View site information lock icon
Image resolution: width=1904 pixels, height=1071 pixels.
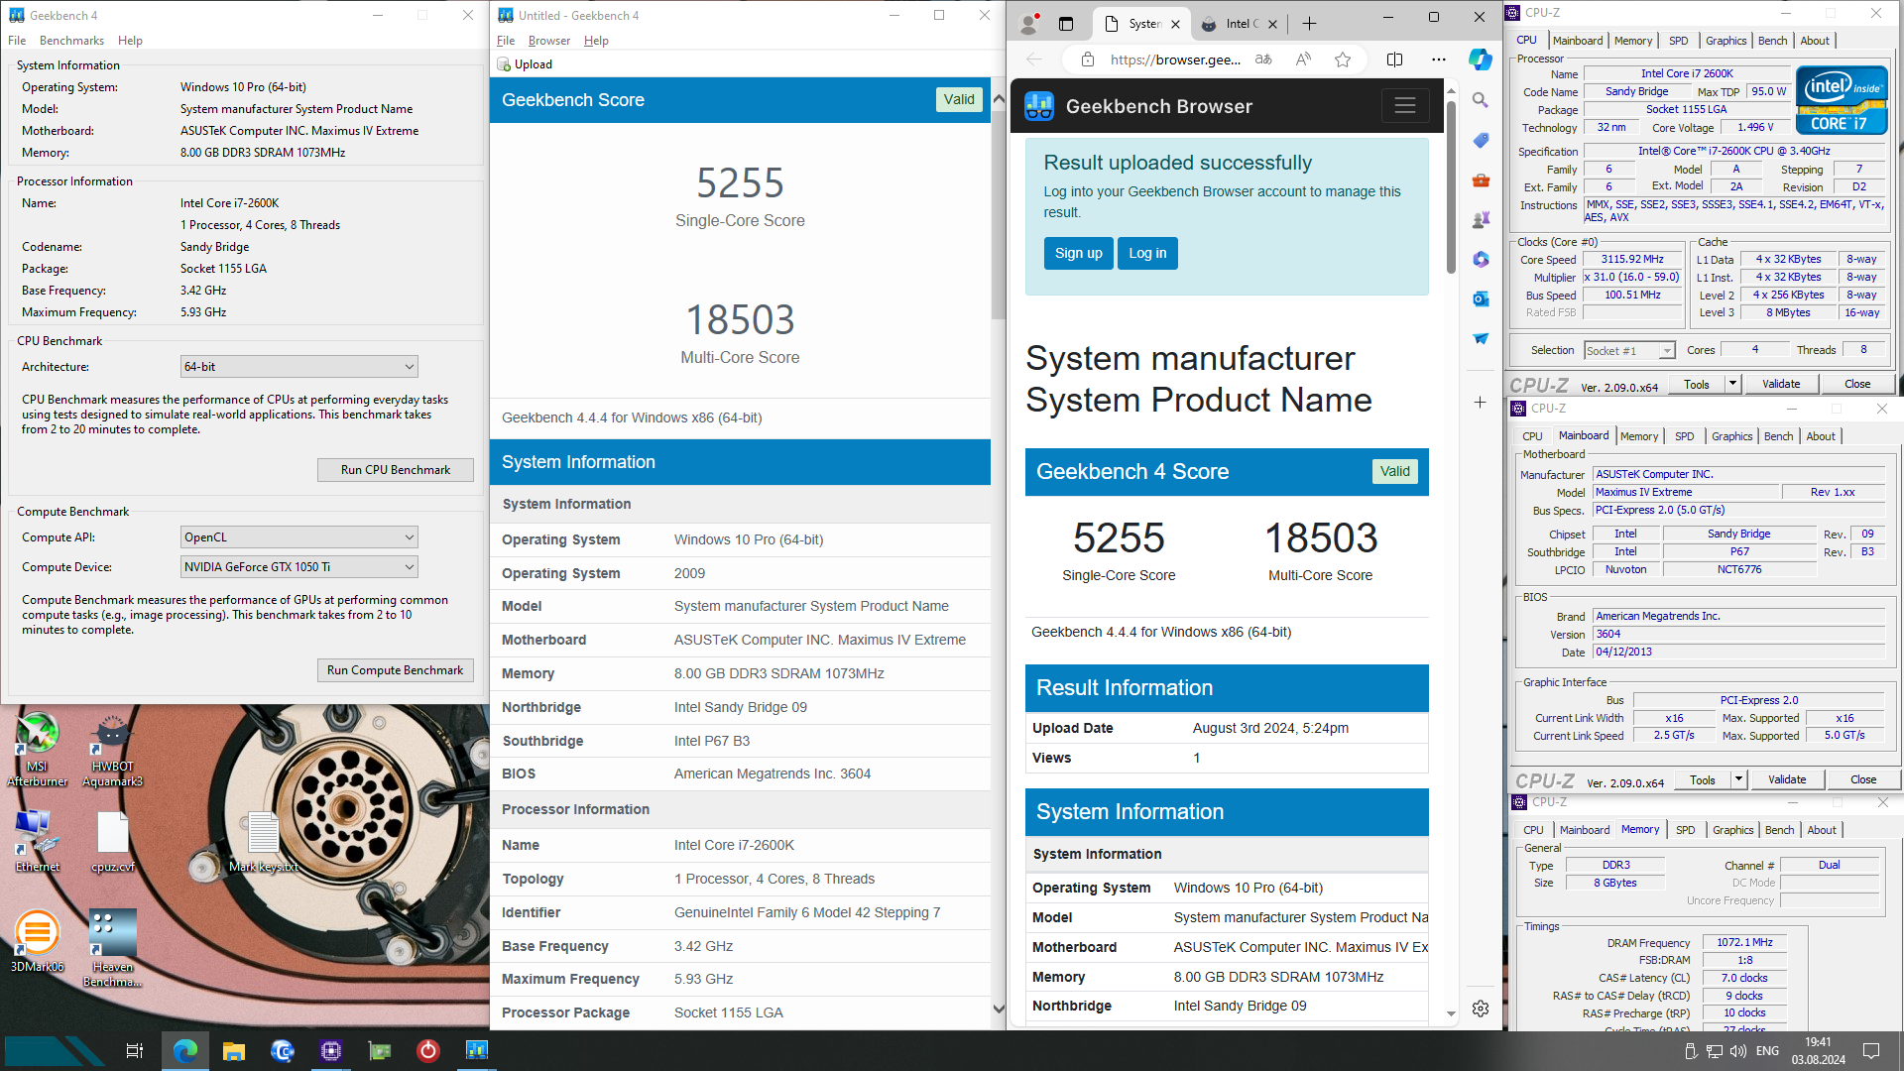click(x=1088, y=59)
